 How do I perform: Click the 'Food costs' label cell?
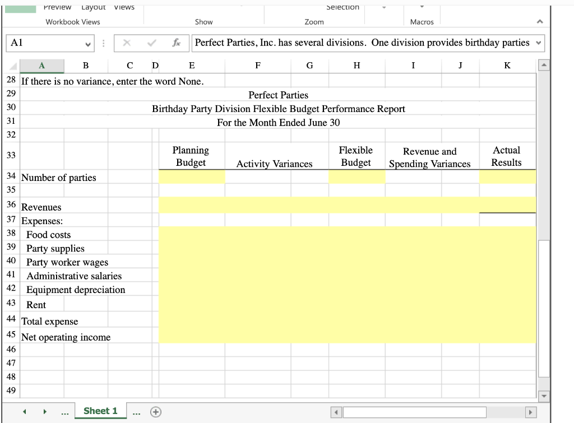[48, 235]
